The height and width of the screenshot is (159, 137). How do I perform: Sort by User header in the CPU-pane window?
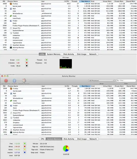[52, 1]
